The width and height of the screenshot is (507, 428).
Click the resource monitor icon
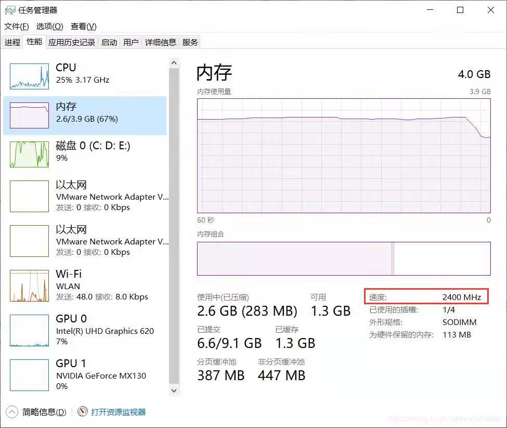(83, 412)
